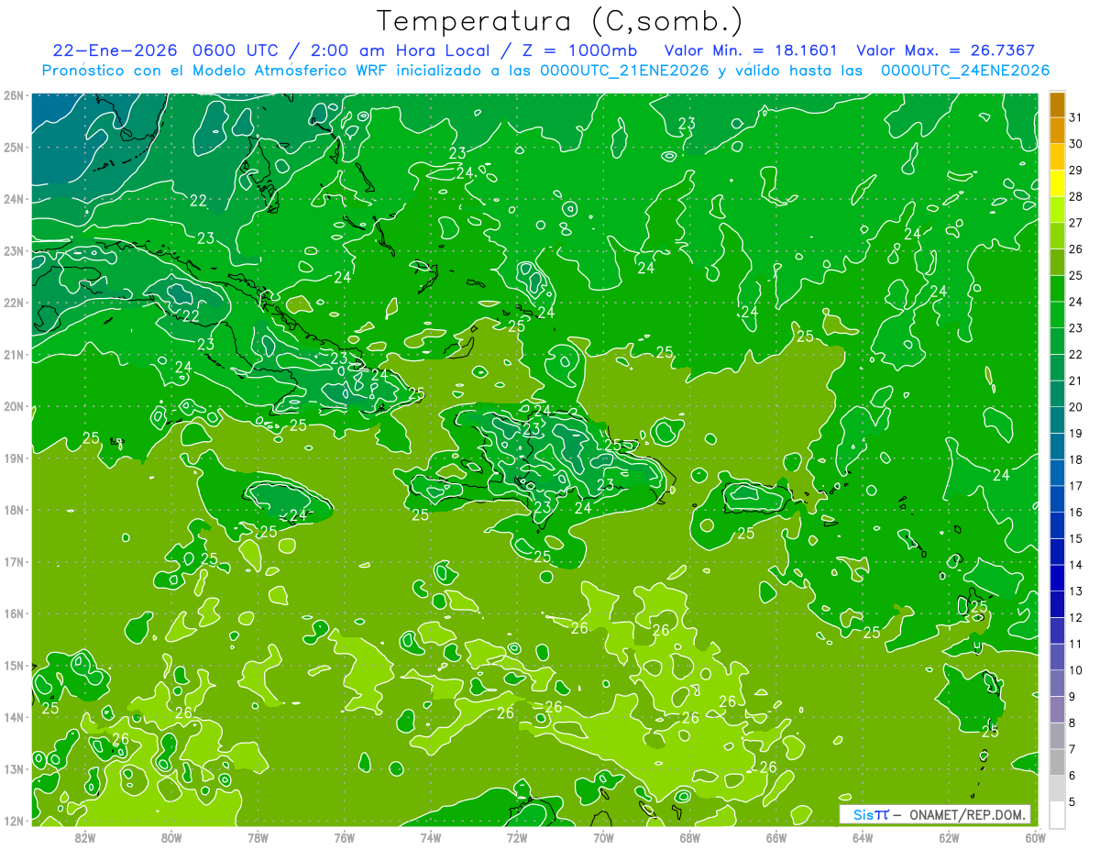Click the legend value 18

click(1075, 460)
